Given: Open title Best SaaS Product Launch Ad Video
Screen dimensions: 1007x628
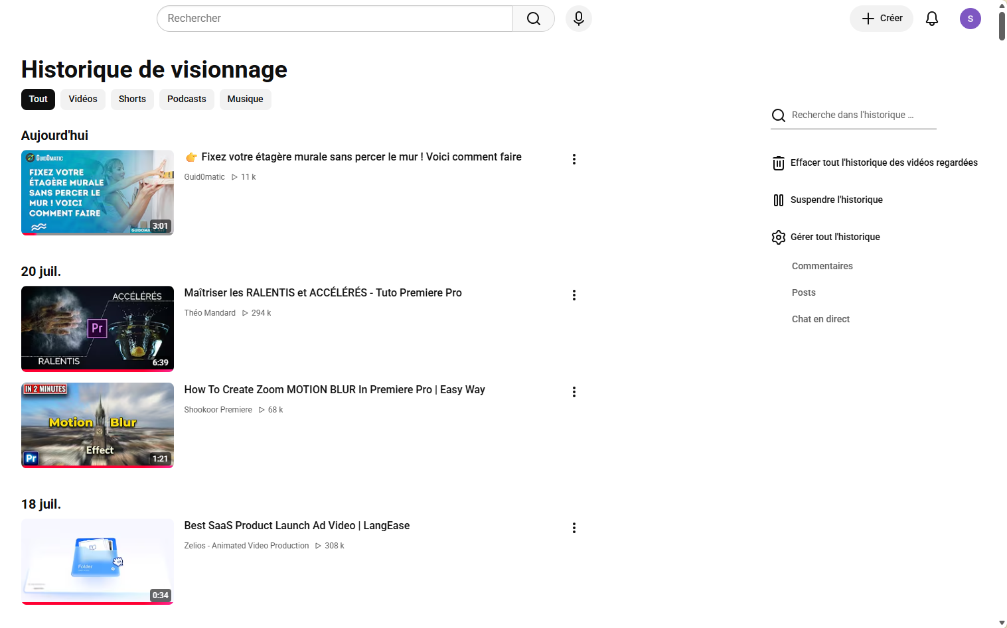Looking at the screenshot, I should 297,526.
